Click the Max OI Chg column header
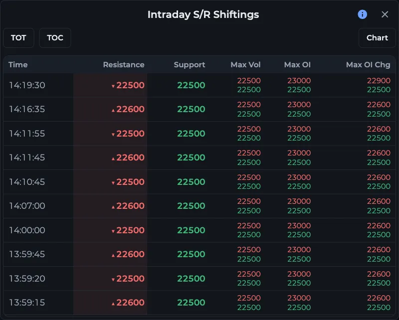The height and width of the screenshot is (320, 399). coord(368,65)
